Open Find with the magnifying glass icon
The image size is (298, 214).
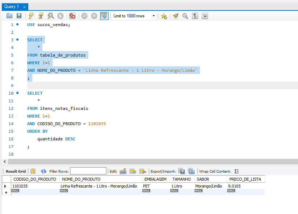[185, 16]
